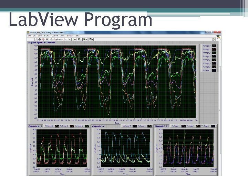Click the LabVIEW icon in the title bar

(28, 32)
